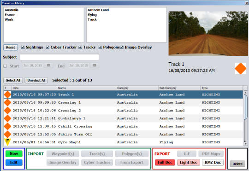Toggle the Cyber Tracker checkbox
Screen dimensions: 249x171
click(47, 47)
